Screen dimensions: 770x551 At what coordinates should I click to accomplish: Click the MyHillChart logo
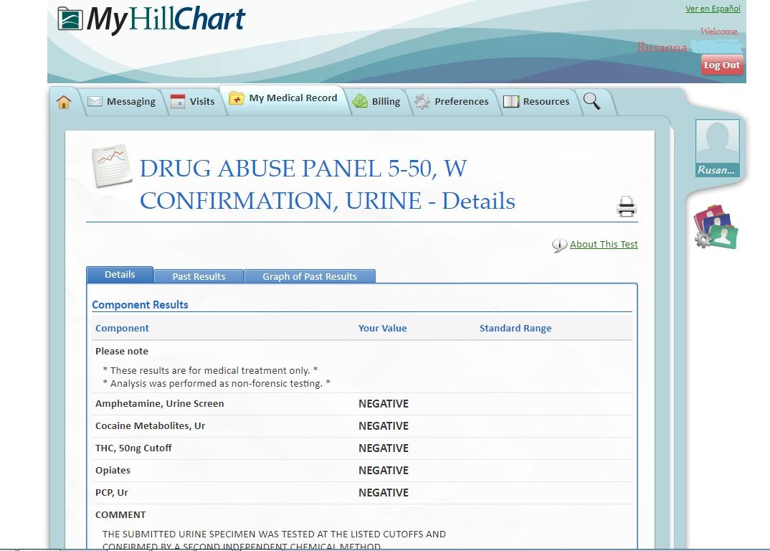[151, 20]
